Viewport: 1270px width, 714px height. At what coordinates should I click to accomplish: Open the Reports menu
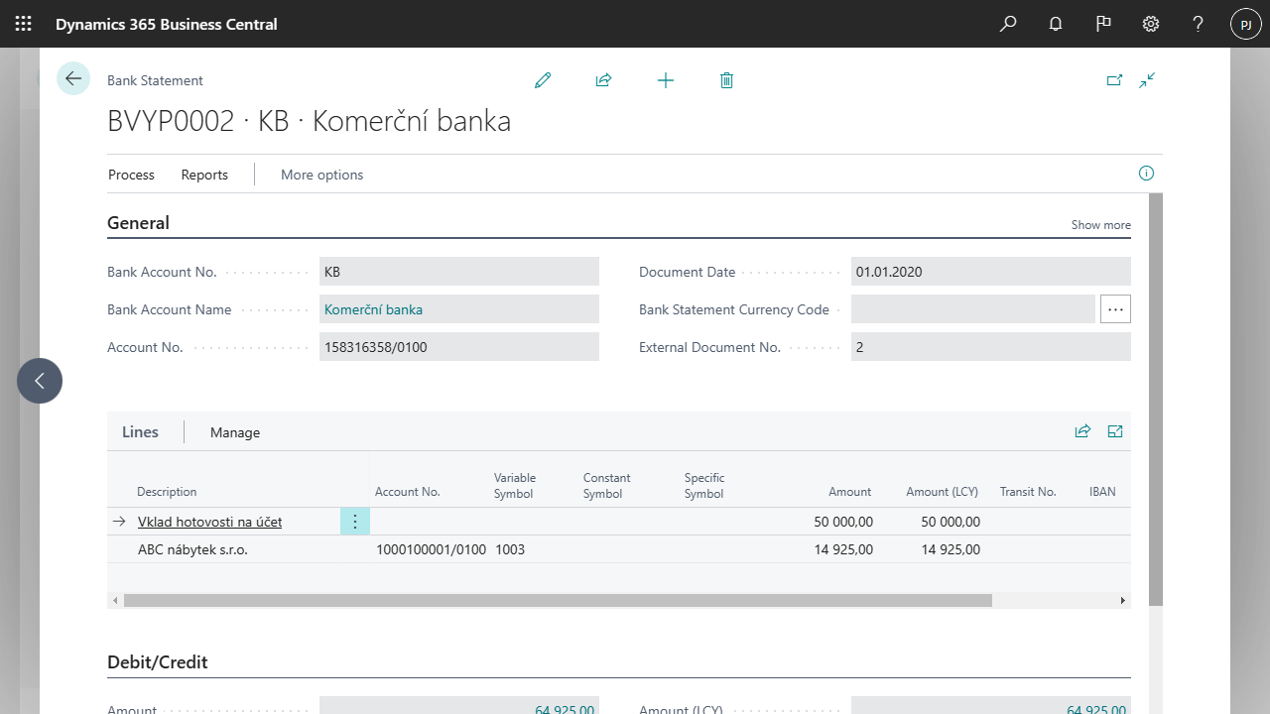204,175
